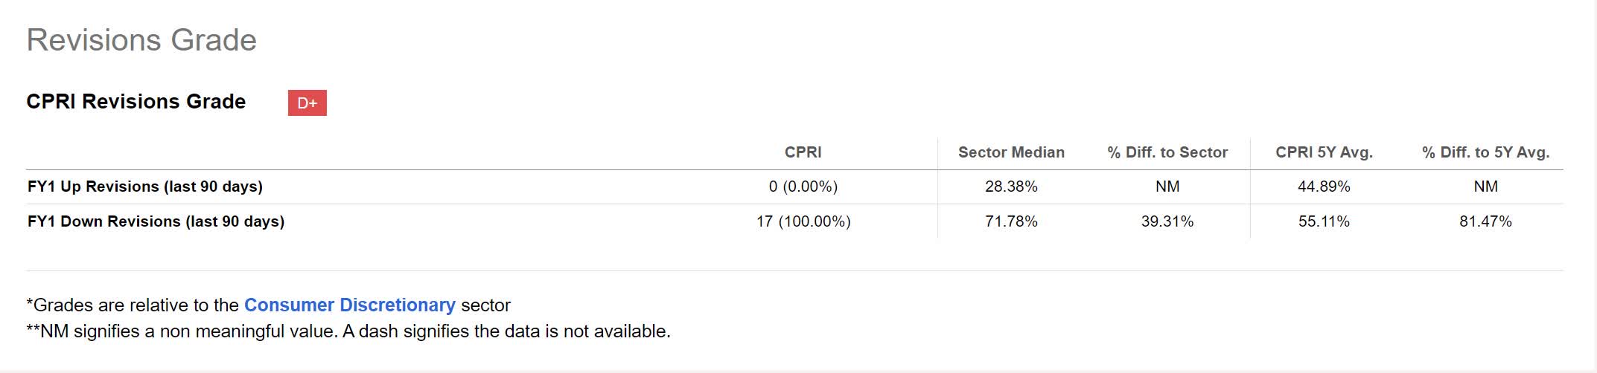Click the NM non meaningful footnote text

coord(348,331)
